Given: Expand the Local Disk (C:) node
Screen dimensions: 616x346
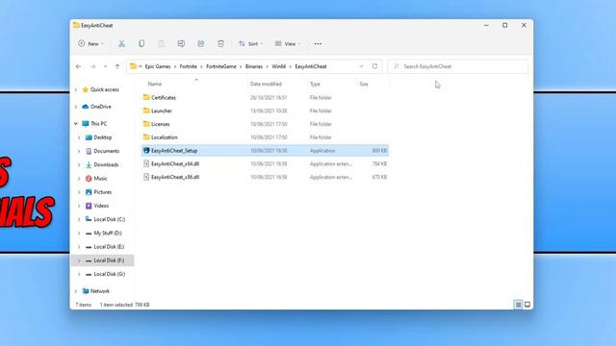Looking at the screenshot, I should click(x=79, y=220).
